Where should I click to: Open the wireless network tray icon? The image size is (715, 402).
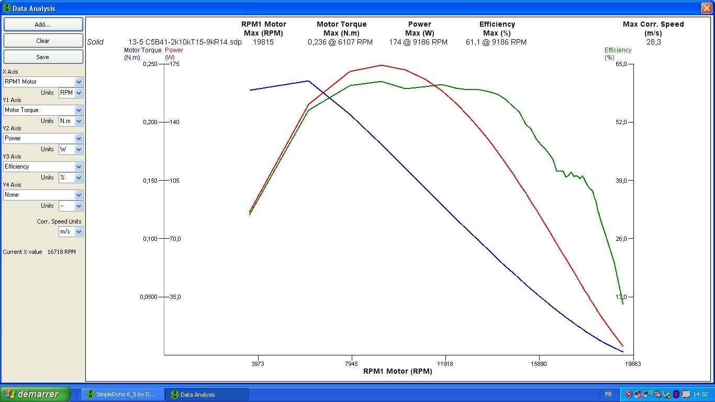point(647,394)
